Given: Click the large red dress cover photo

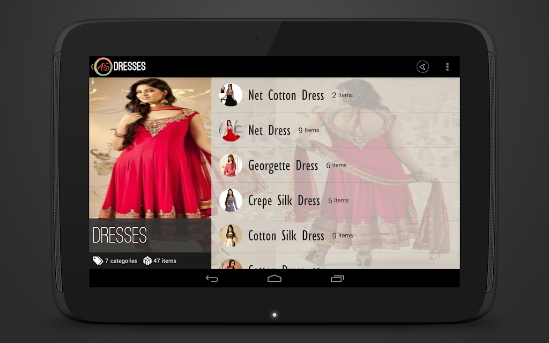Looking at the screenshot, I should (150, 148).
